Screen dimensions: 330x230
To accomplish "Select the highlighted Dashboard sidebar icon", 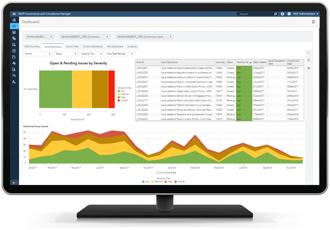I will [x=14, y=26].
